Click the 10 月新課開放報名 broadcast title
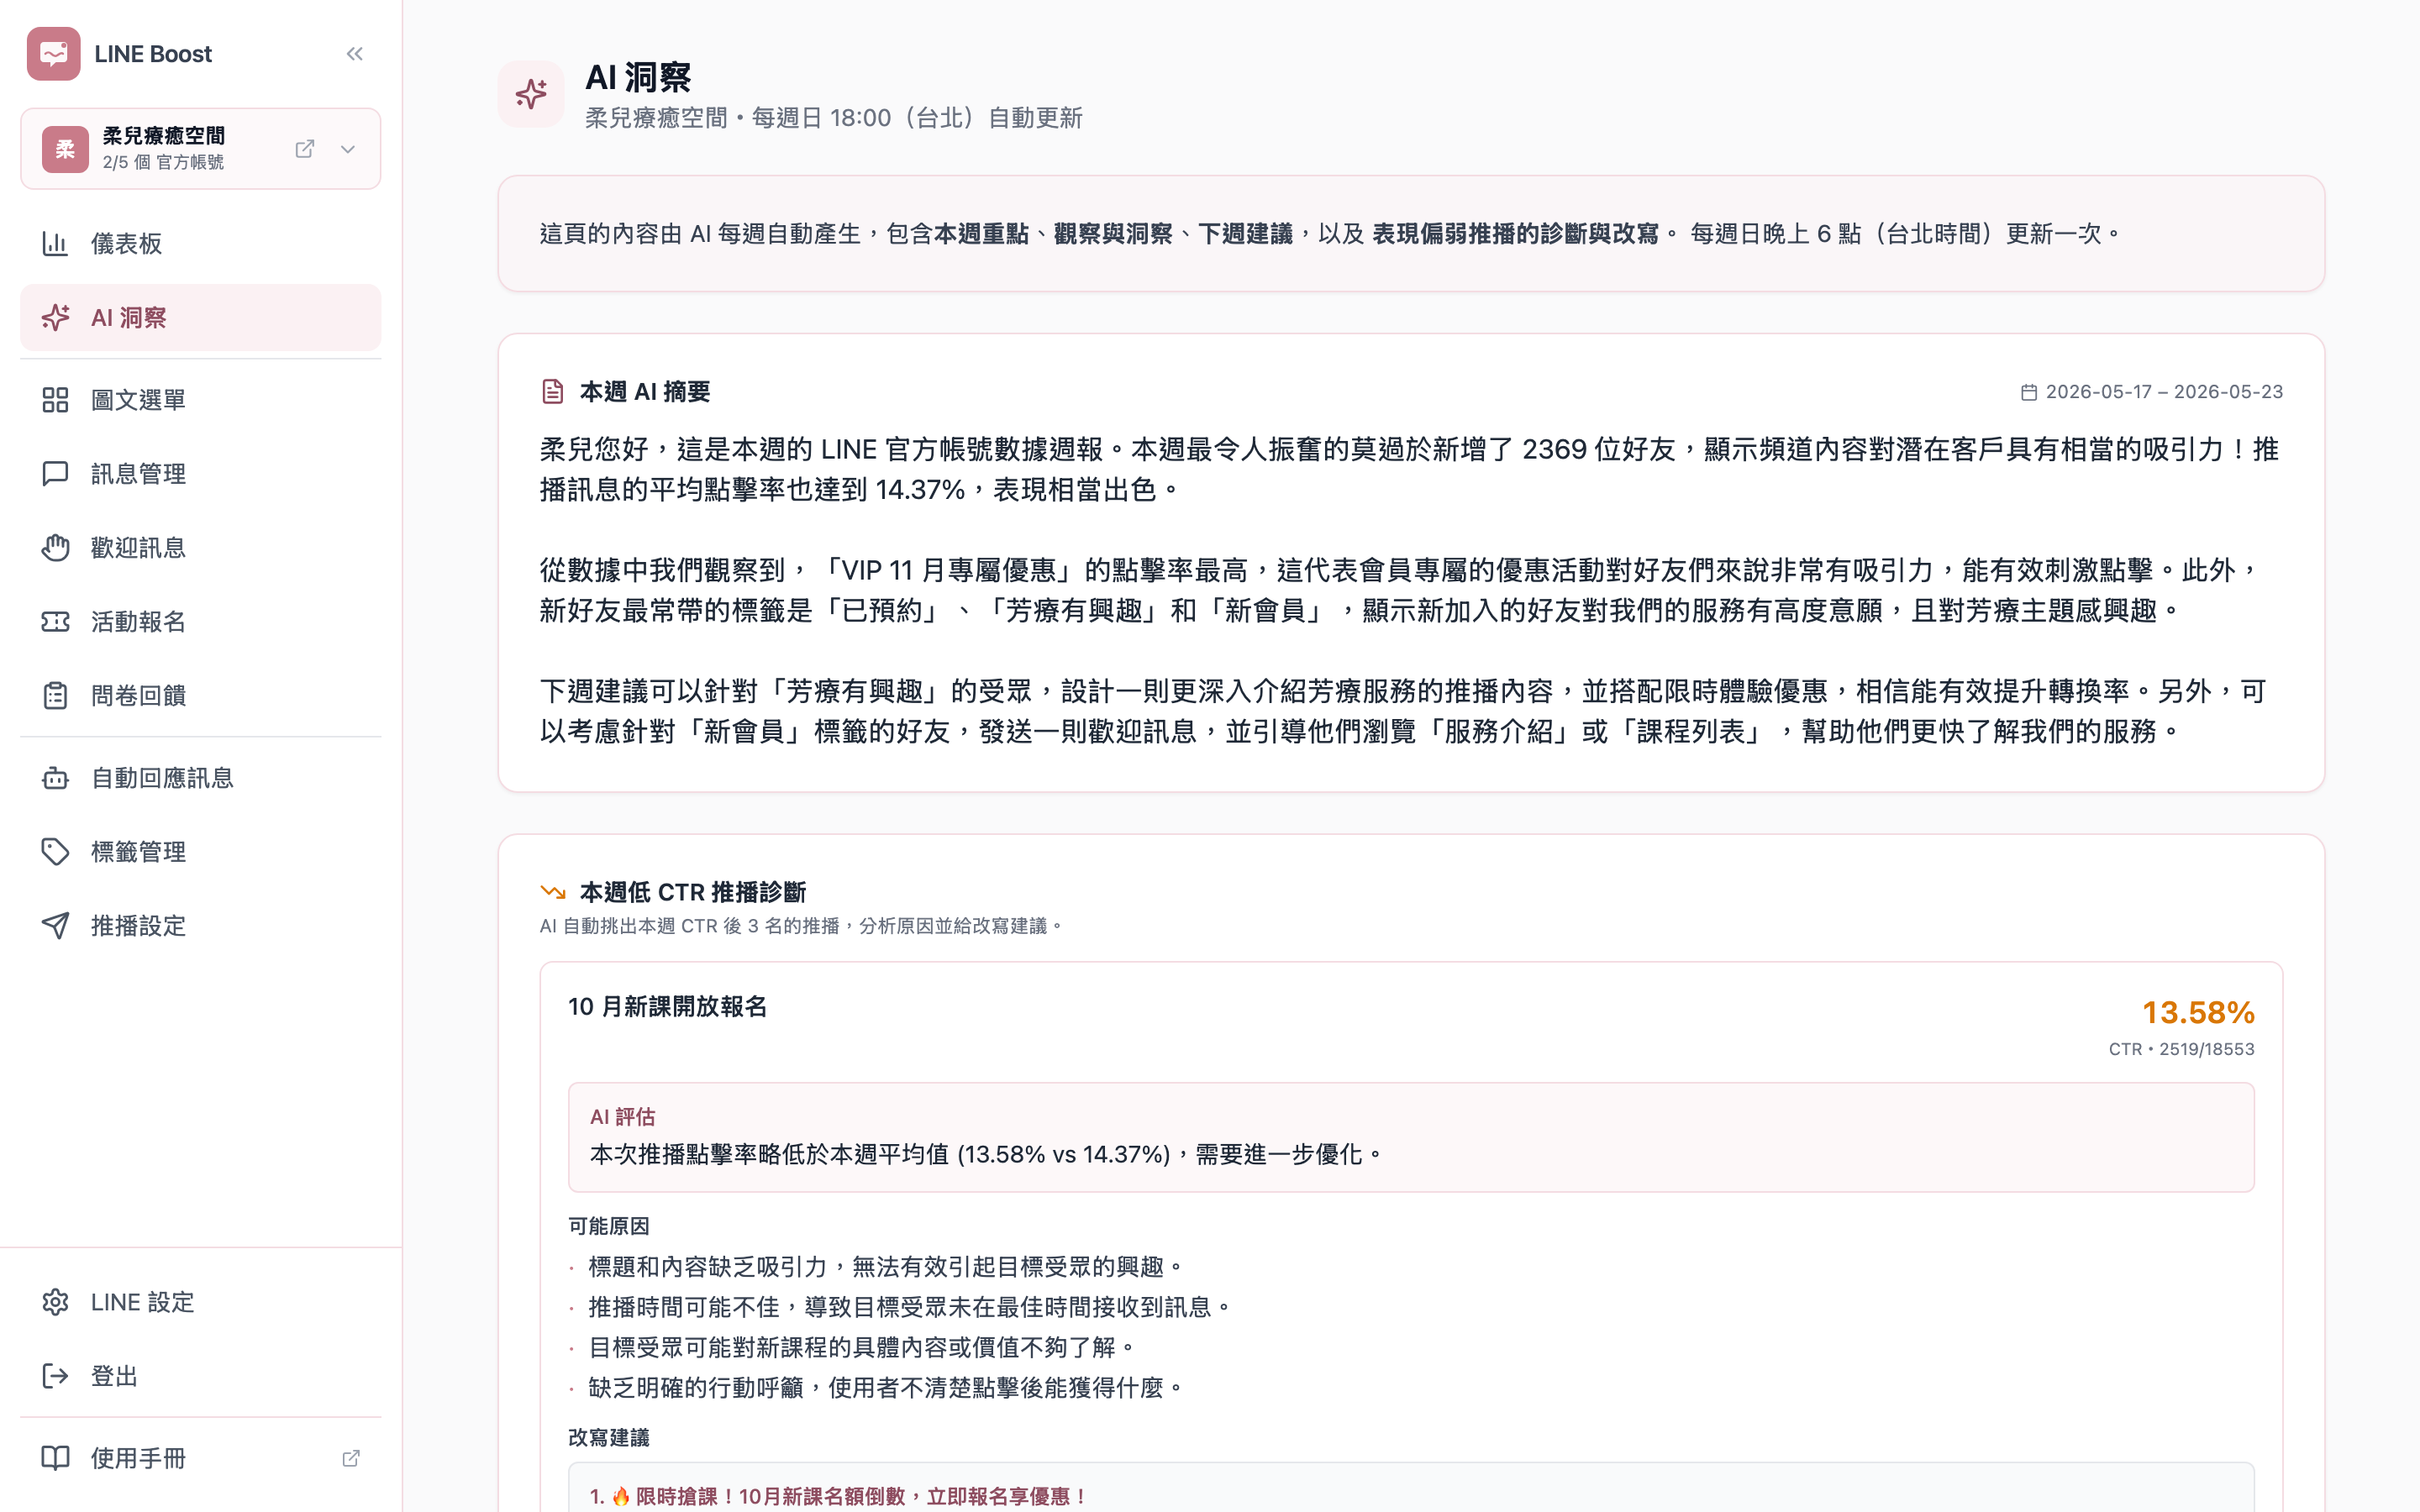 pyautogui.click(x=668, y=1007)
